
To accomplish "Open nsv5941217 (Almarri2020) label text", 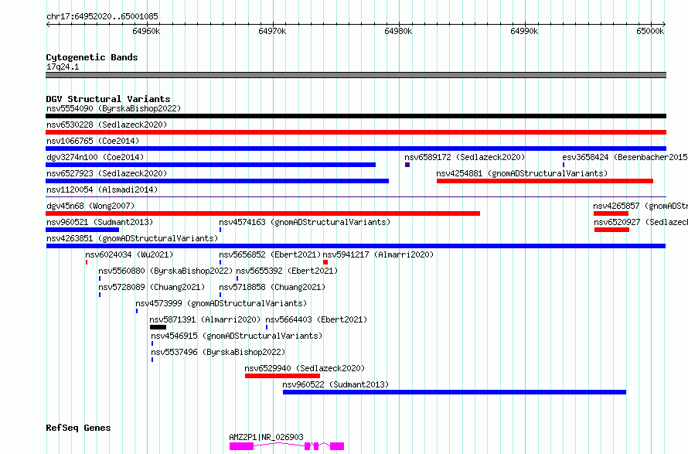I will tap(378, 254).
